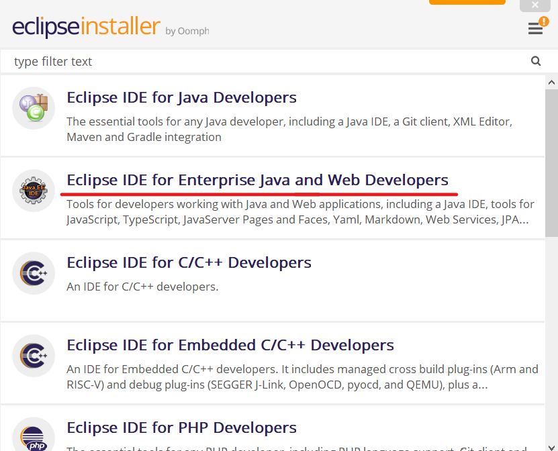The image size is (558, 451).
Task: Close the installer with the X button
Action: click(x=535, y=5)
